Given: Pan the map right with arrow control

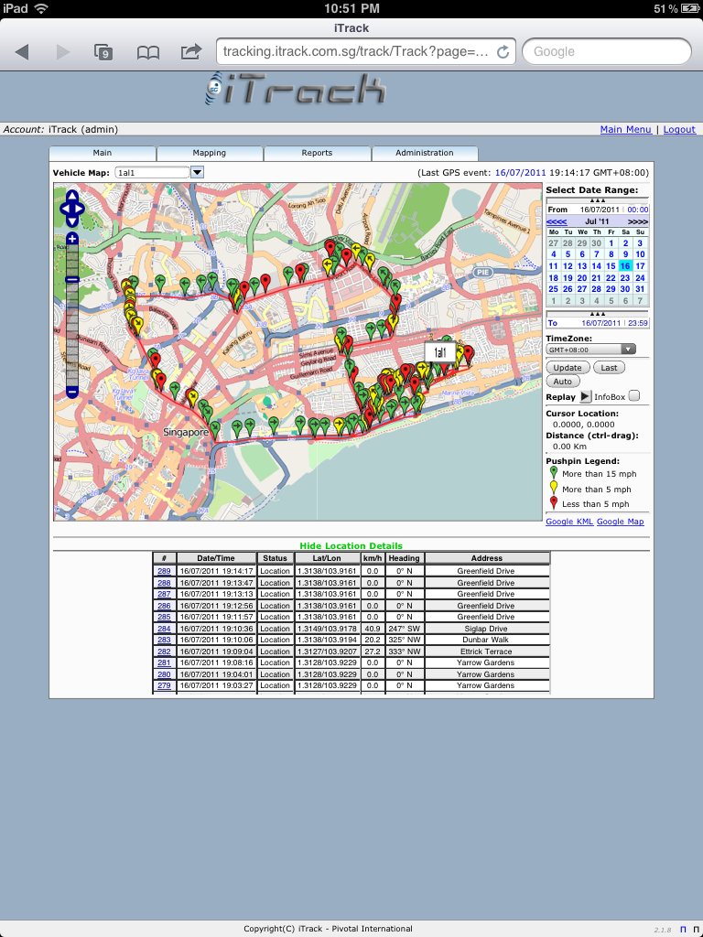Looking at the screenshot, I should [81, 209].
